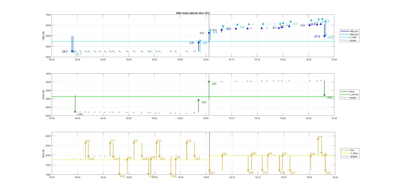Click the "623" roll move label
Image resolution: width=397 pixels, height=196 pixels.
[x=88, y=141]
